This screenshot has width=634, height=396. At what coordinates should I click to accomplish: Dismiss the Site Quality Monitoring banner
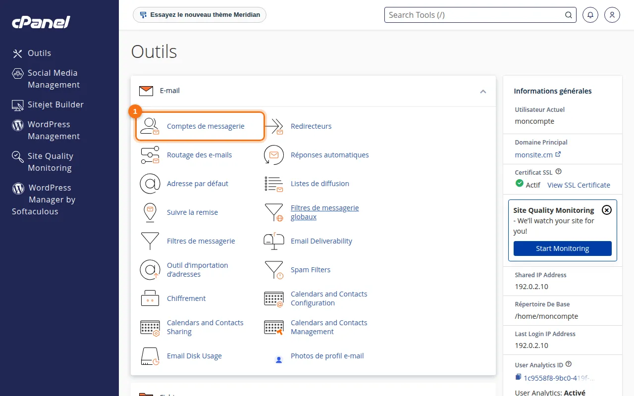(x=607, y=210)
